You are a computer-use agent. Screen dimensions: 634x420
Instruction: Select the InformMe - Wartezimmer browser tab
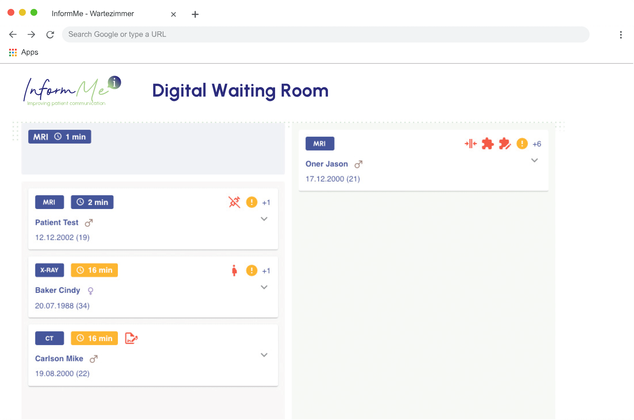93,14
